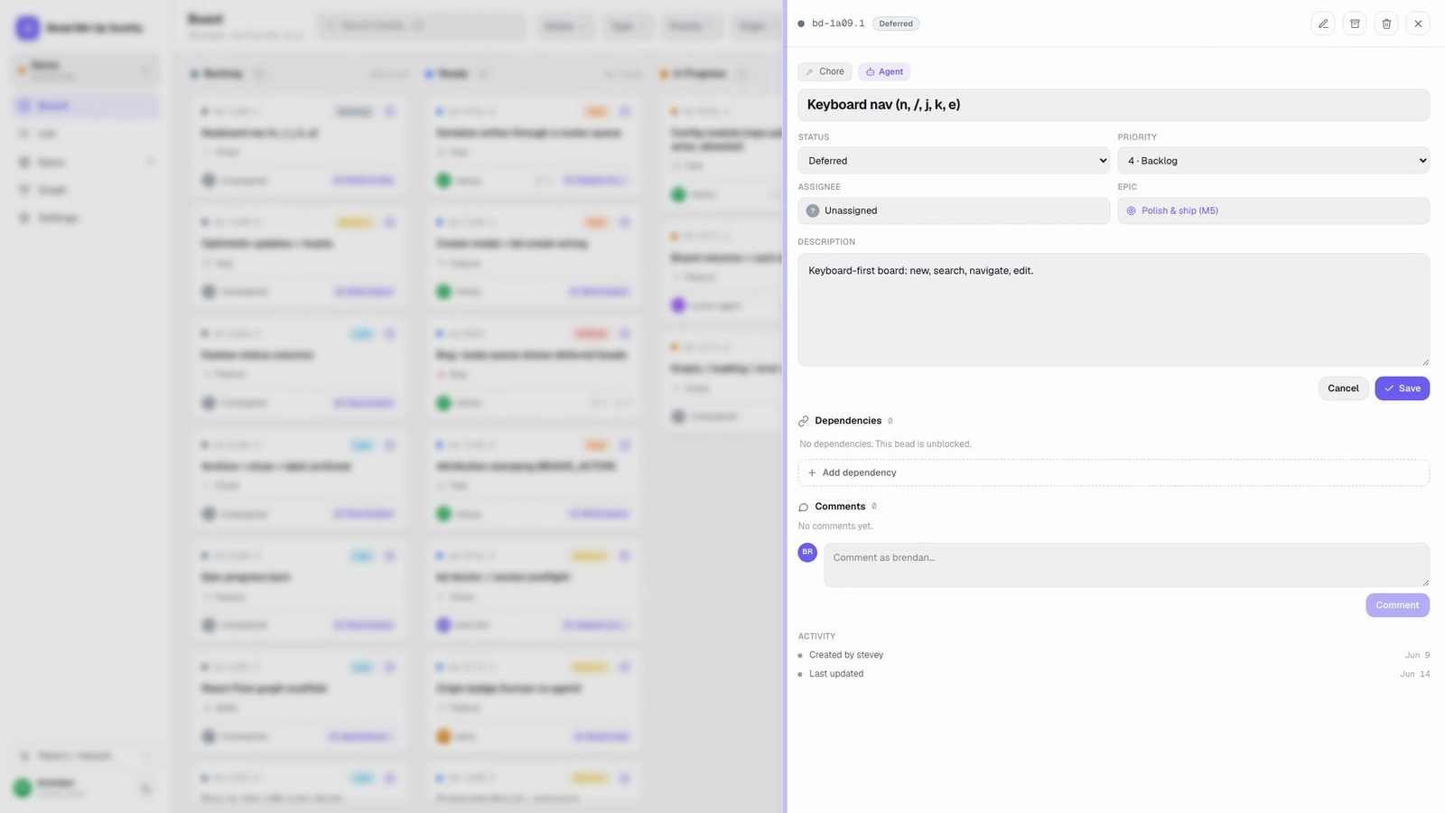Click the 'Created by stevey' activity entry

(x=846, y=655)
